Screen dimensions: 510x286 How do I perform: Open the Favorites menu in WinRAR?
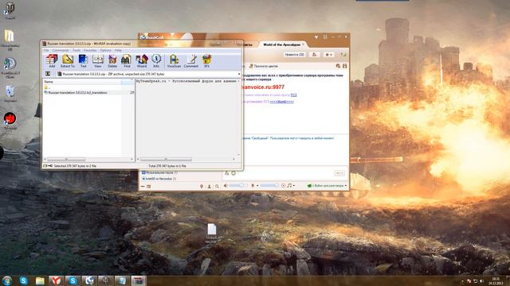90,50
